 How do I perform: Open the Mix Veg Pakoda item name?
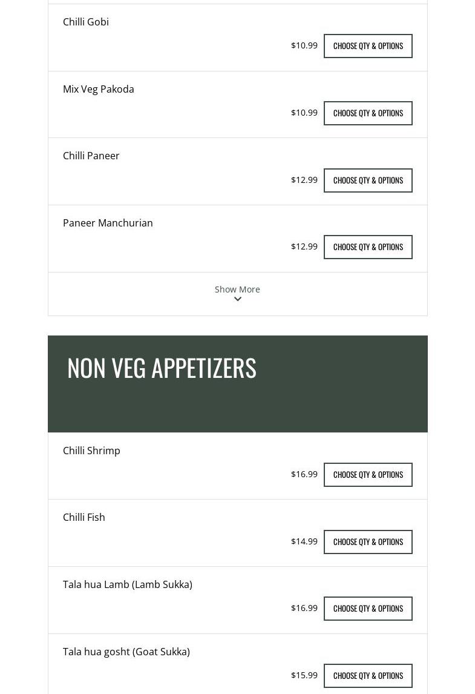pyautogui.click(x=99, y=89)
